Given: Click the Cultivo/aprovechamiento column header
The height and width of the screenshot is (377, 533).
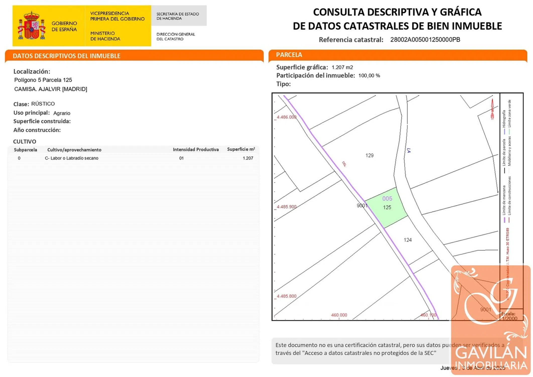Looking at the screenshot, I should click(74, 150).
